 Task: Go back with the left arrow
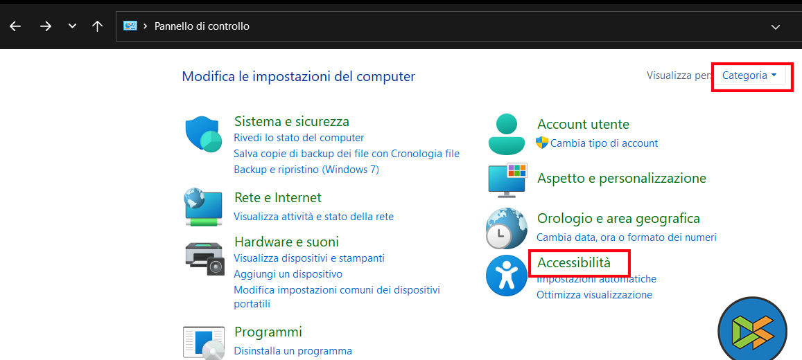(x=15, y=26)
